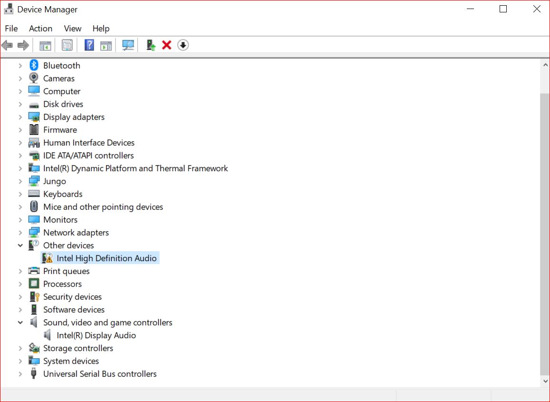Select the Computer category label
This screenshot has height=402, width=550.
62,91
